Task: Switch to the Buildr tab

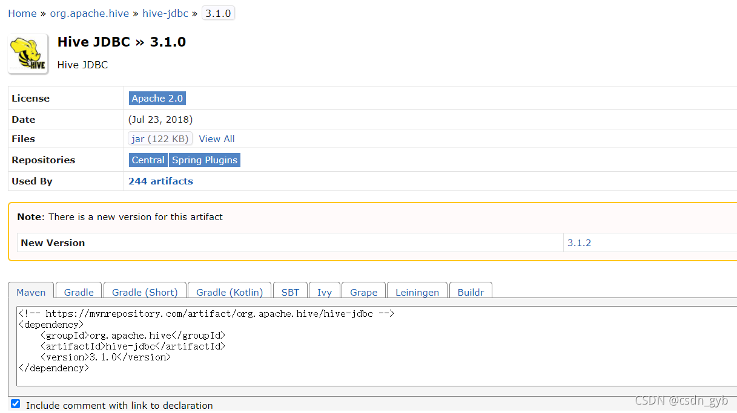Action: (471, 291)
